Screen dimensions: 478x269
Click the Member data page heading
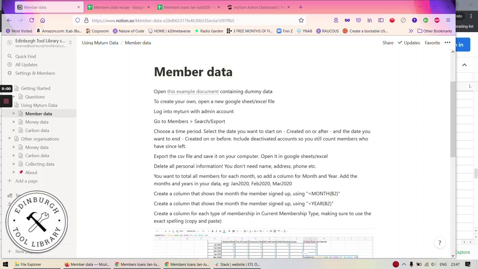pyautogui.click(x=193, y=72)
